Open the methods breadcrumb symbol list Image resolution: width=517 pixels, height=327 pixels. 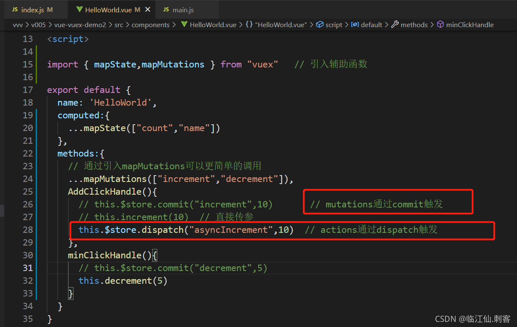coord(414,25)
